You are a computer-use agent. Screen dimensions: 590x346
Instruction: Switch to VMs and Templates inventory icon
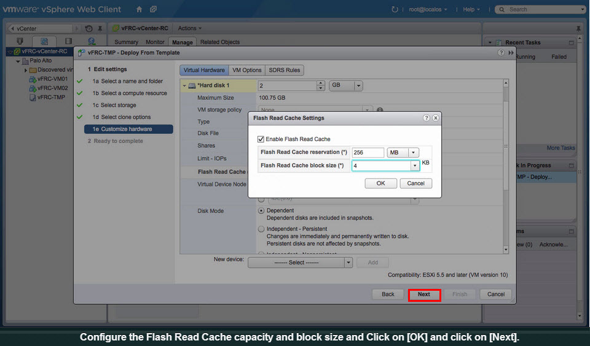(44, 41)
